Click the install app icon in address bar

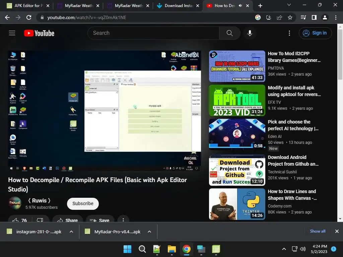tap(268, 17)
